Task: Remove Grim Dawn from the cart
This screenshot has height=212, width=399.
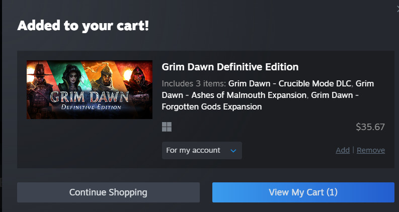Action: tap(371, 150)
